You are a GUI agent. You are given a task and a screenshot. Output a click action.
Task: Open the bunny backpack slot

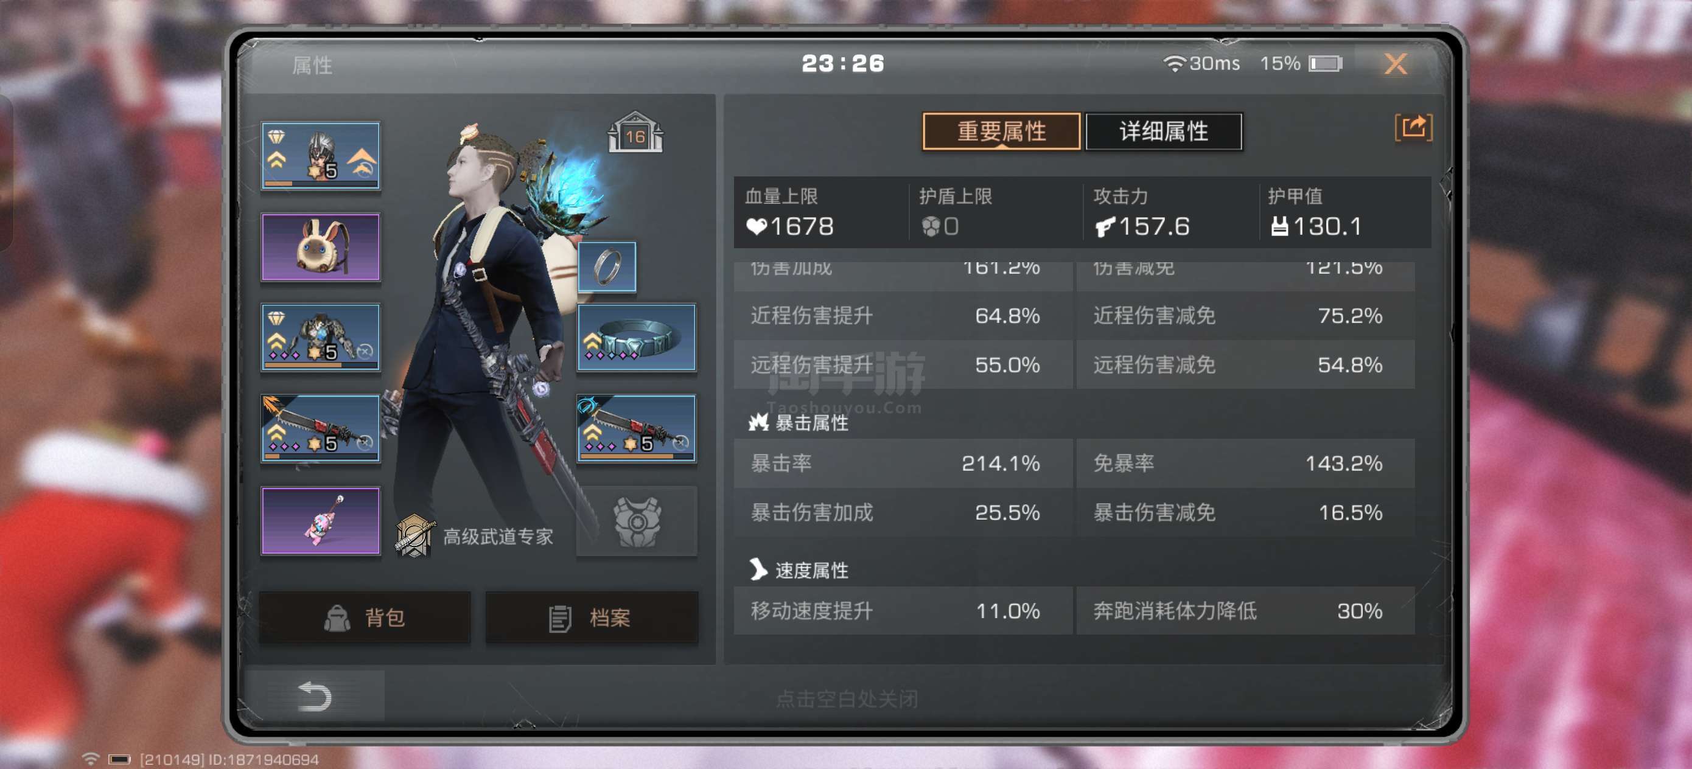321,247
